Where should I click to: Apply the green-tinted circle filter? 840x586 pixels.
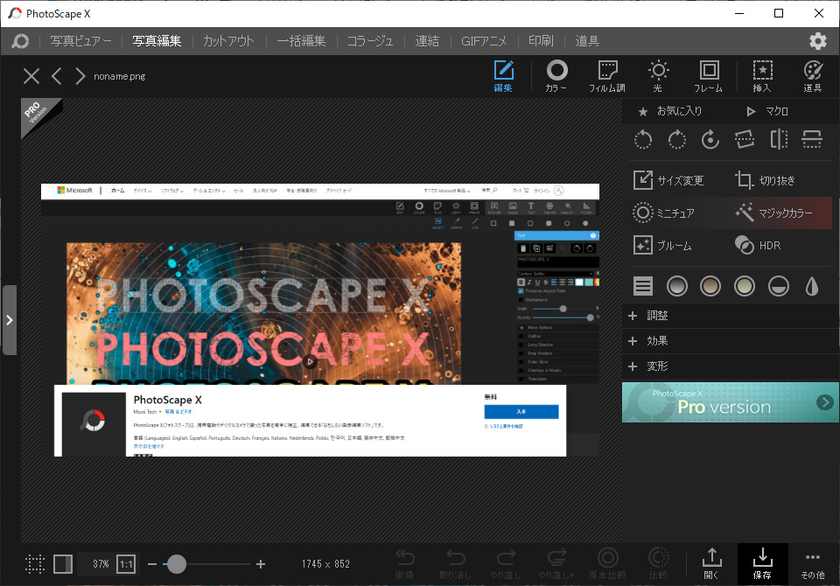[x=745, y=286]
